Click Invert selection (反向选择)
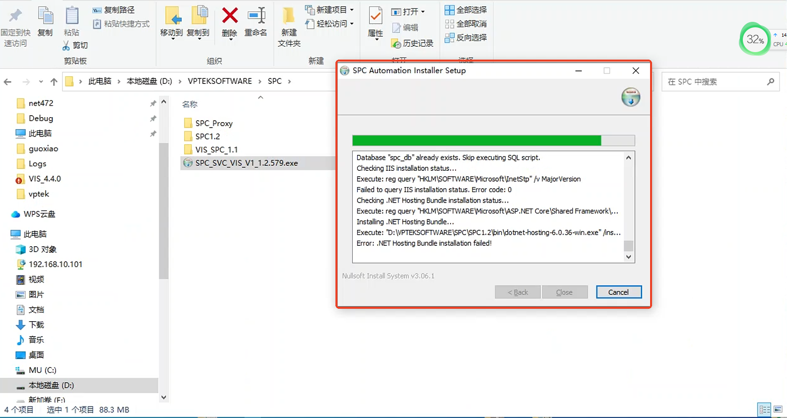Screen dimensions: 787x418 466,37
